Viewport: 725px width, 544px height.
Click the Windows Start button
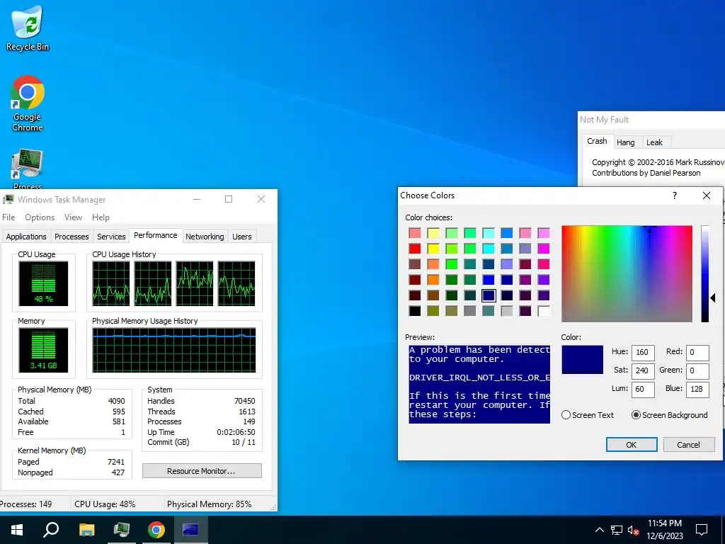pos(17,530)
